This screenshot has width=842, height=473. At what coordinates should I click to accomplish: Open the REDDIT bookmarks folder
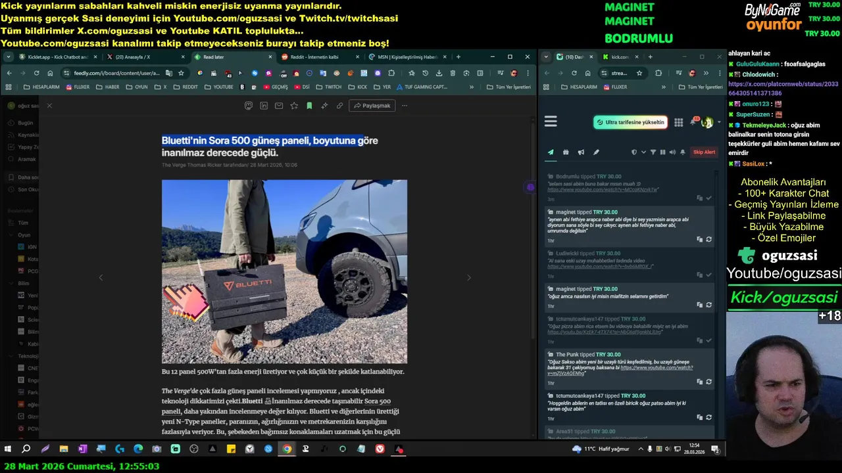coord(186,87)
